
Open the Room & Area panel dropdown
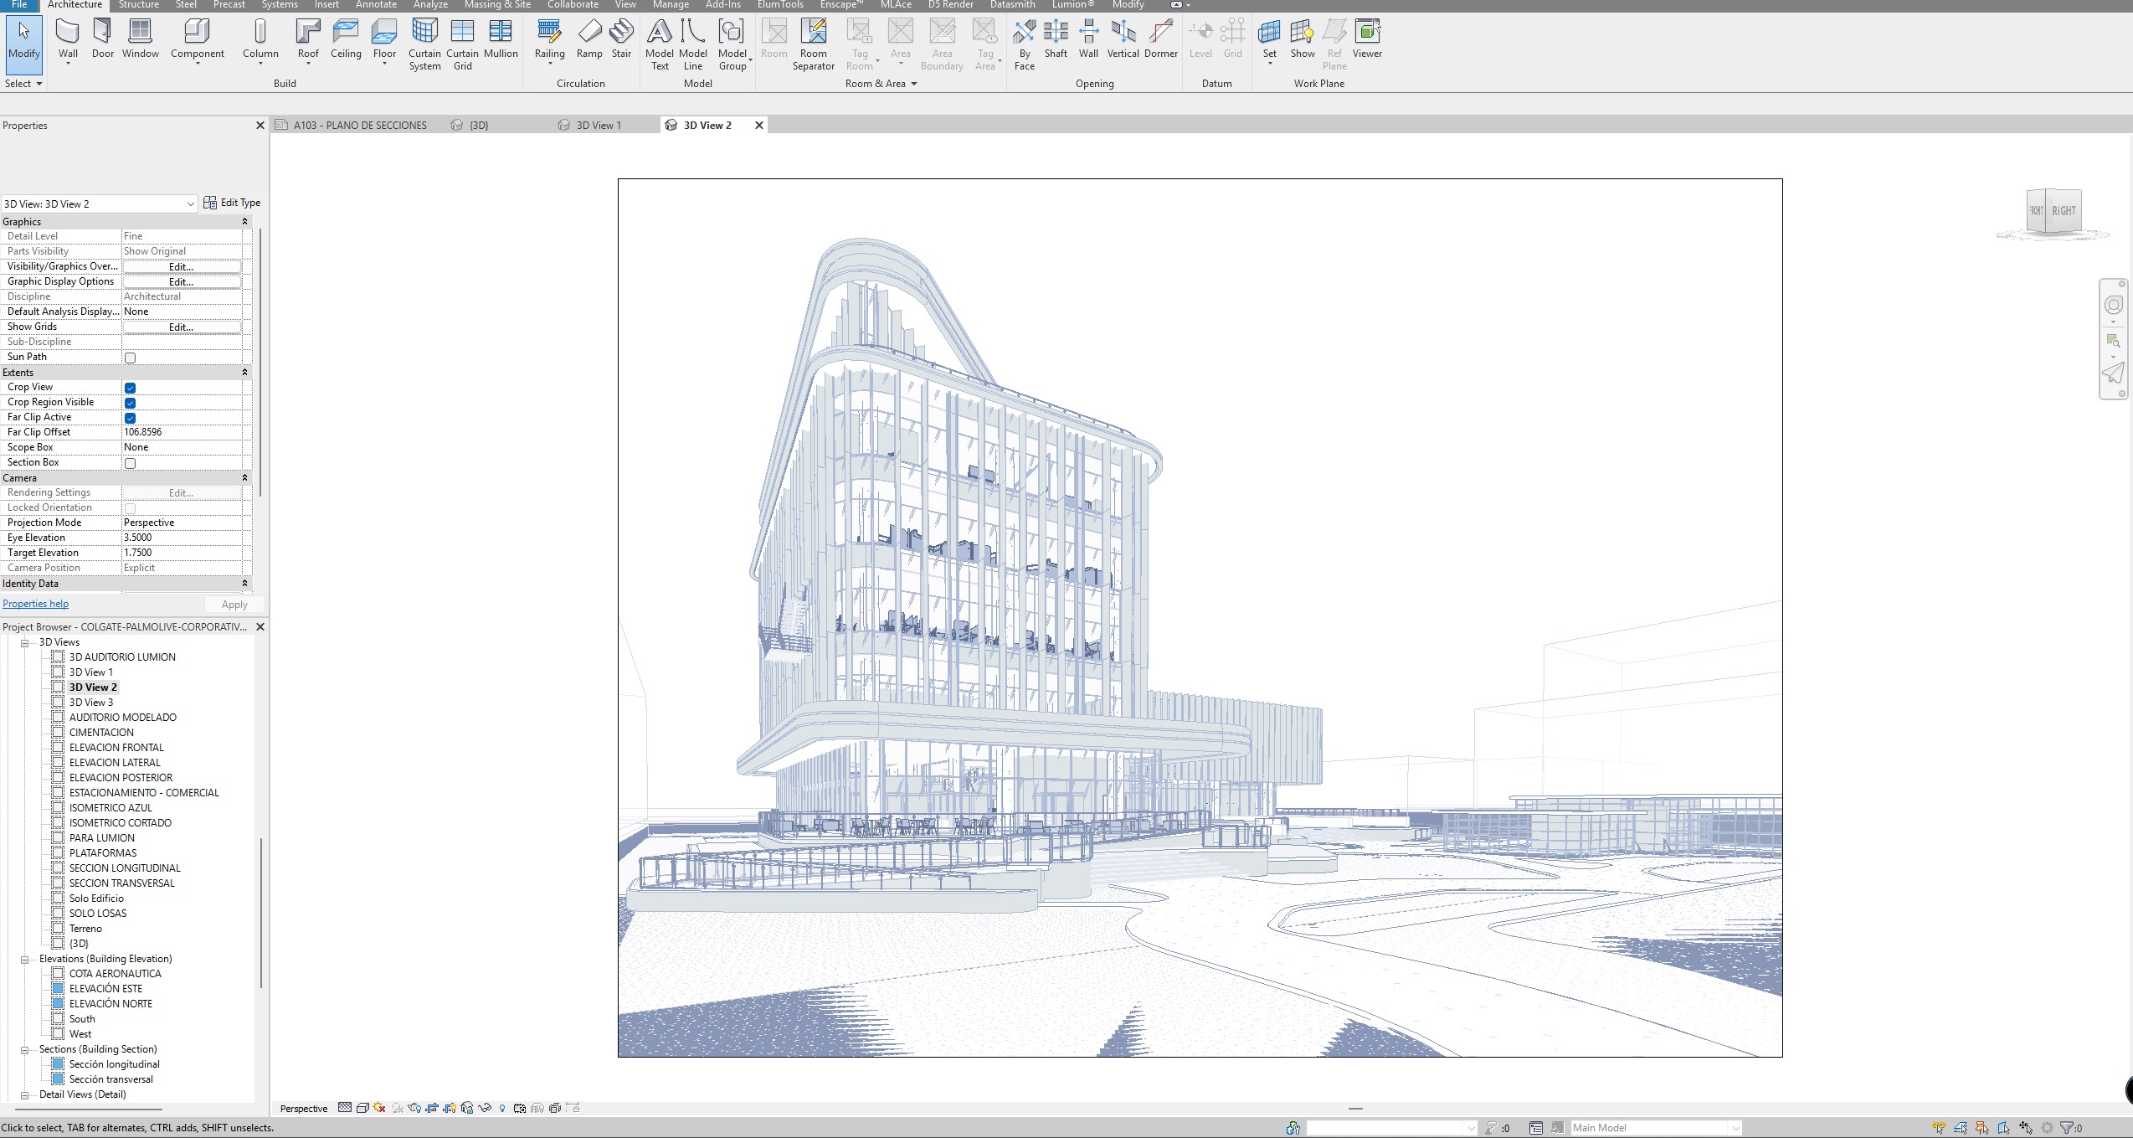pyautogui.click(x=881, y=84)
